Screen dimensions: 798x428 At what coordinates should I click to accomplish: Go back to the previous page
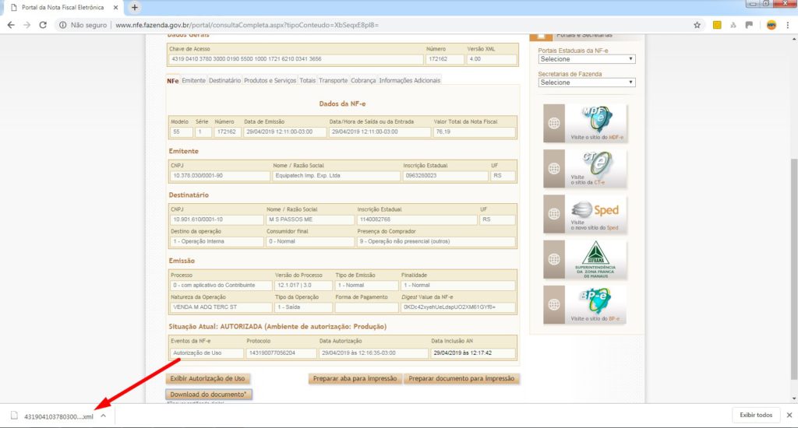(x=11, y=25)
